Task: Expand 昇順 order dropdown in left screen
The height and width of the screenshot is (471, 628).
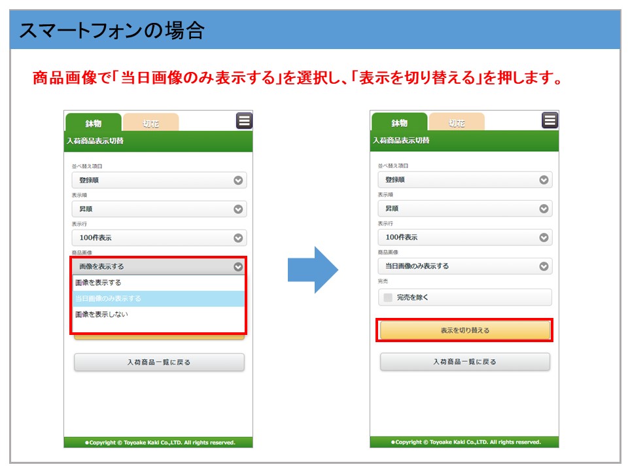Action: click(x=159, y=209)
